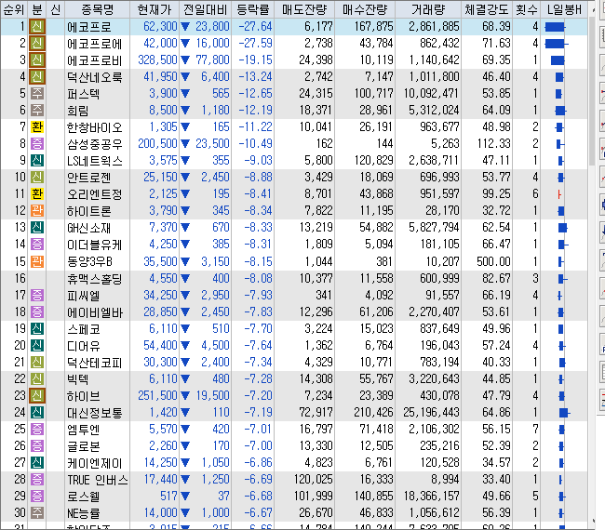Click the 횟수 column header
Image resolution: width=605 pixels, height=530 pixels.
[x=526, y=9]
